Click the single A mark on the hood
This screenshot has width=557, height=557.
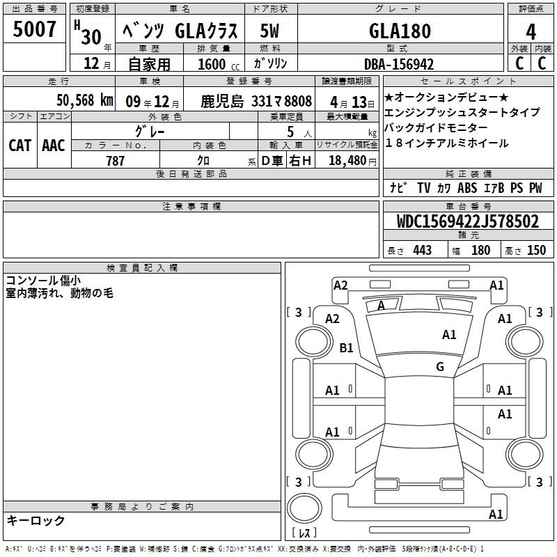click(x=381, y=306)
